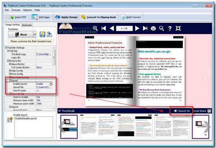The height and width of the screenshot is (148, 216).
Task: Select the Logo URL row
Action: [28, 58]
